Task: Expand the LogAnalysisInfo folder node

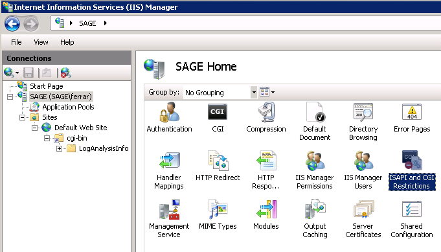Action: (59, 149)
